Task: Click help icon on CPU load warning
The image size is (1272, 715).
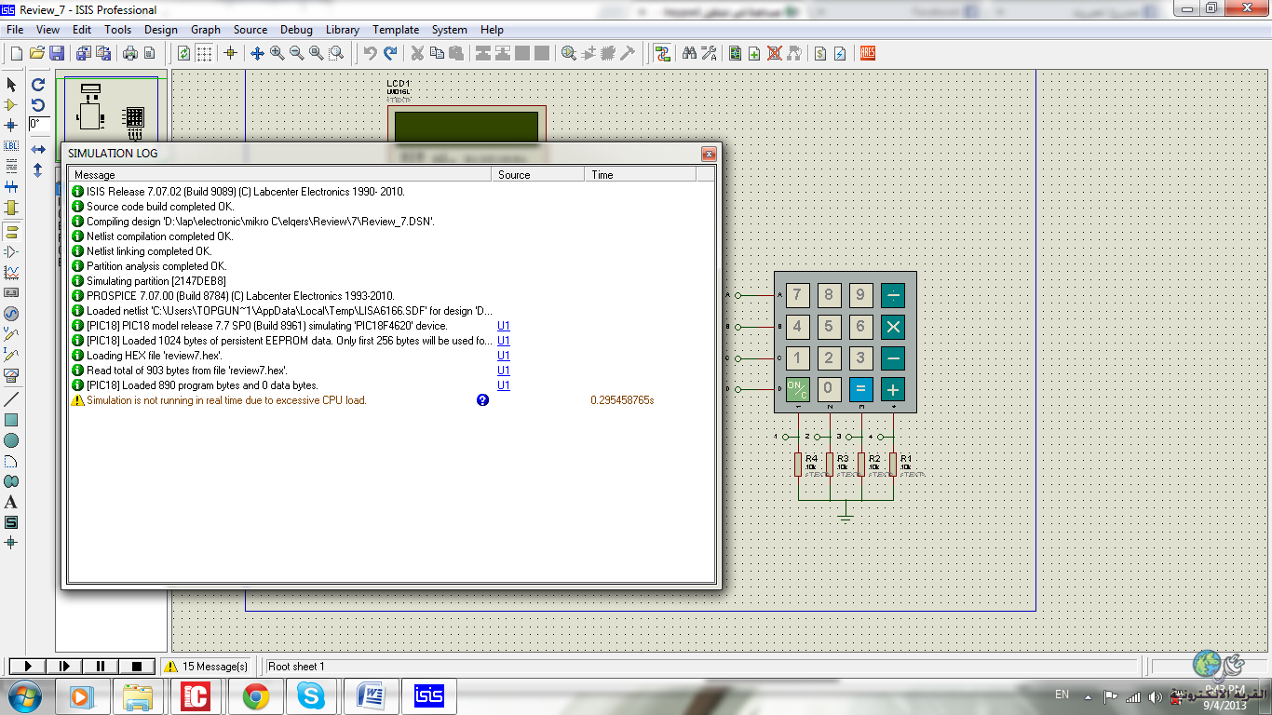Action: pyautogui.click(x=482, y=400)
